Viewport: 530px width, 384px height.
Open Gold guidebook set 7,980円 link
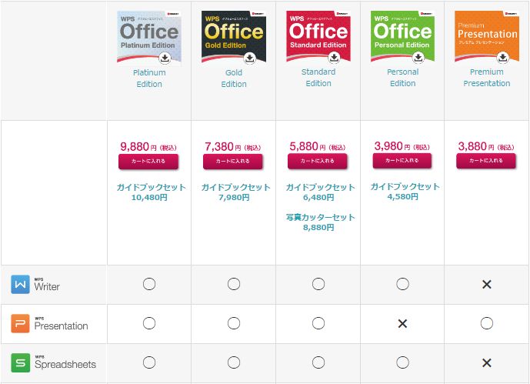(235, 192)
